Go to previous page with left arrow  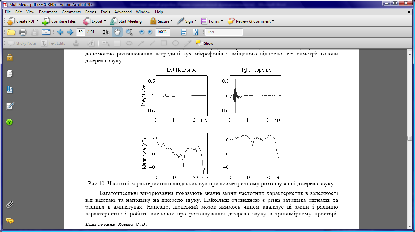(x=60, y=32)
